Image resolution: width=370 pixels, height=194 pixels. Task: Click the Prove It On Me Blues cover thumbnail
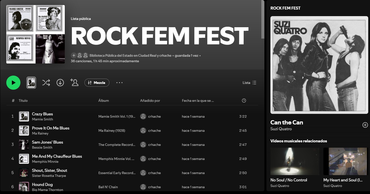(x=24, y=131)
